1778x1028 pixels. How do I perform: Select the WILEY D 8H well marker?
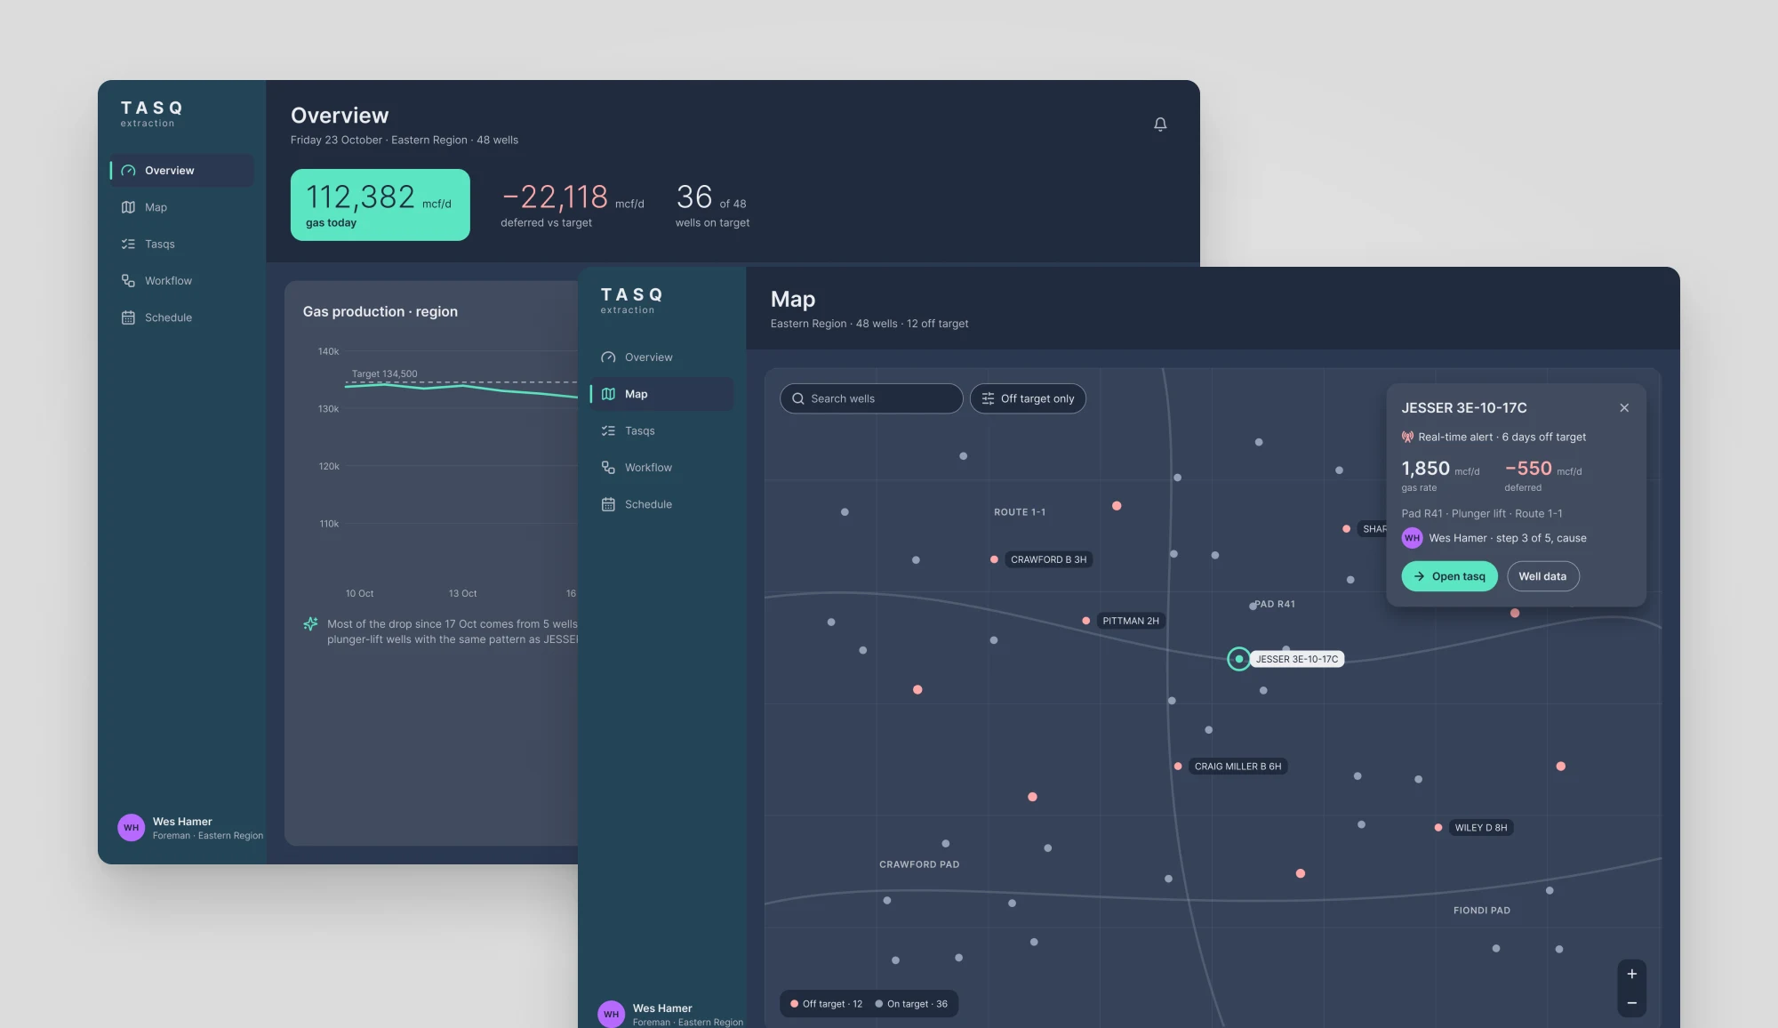pyautogui.click(x=1438, y=827)
